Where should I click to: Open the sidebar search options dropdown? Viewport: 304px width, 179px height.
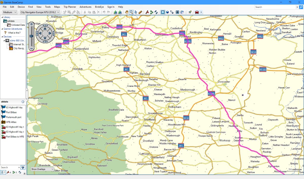coord(19,167)
